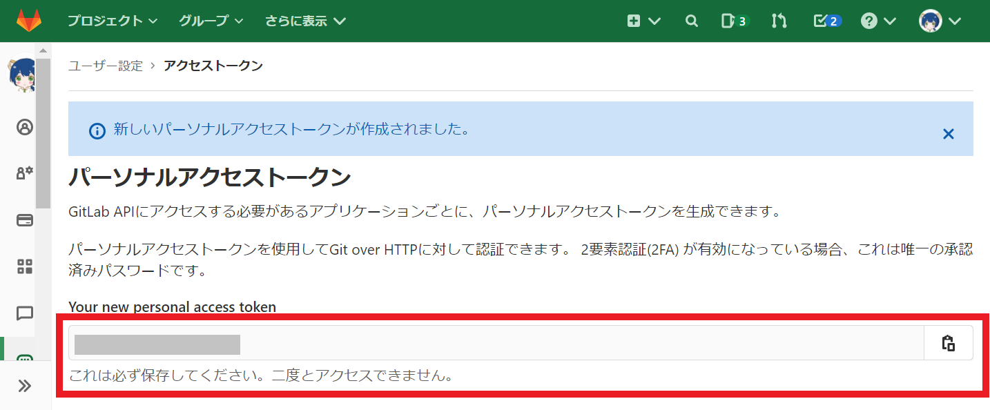
Task: Dismiss the token created notification
Action: coord(948,134)
